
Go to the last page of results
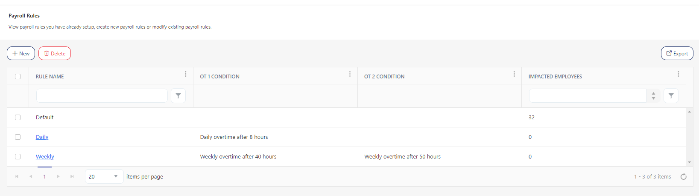pos(72,176)
